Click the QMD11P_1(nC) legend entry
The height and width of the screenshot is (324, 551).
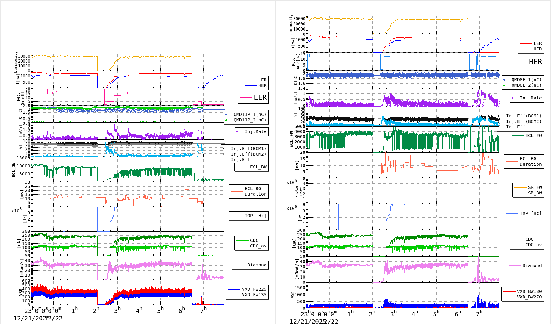pos(250,114)
